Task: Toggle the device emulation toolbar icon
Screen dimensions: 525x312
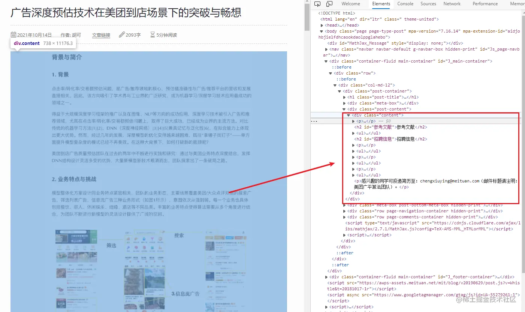Action: (x=329, y=4)
